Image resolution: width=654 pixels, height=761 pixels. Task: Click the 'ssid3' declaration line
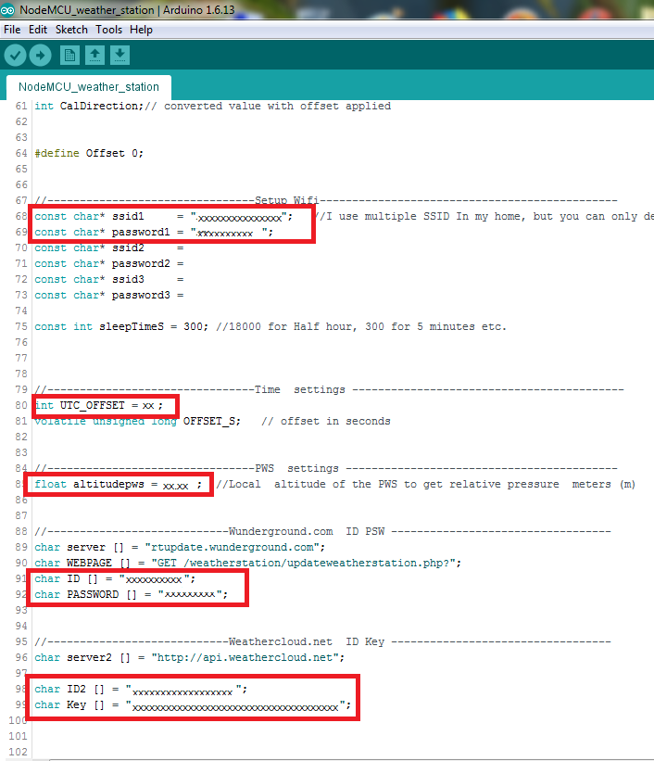click(109, 280)
